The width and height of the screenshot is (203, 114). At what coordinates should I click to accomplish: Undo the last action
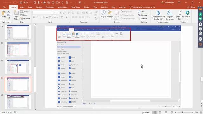pyautogui.click(x=25, y=3)
